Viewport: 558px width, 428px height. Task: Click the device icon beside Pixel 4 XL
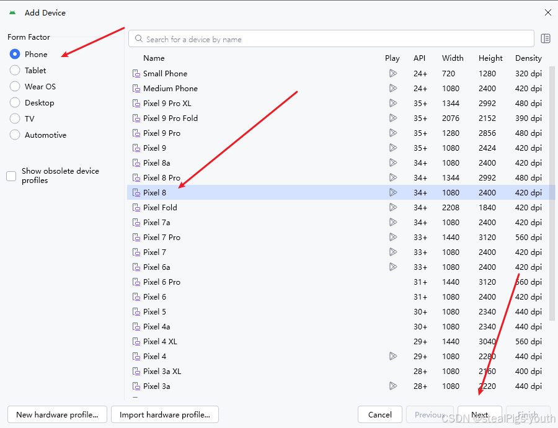[136, 342]
